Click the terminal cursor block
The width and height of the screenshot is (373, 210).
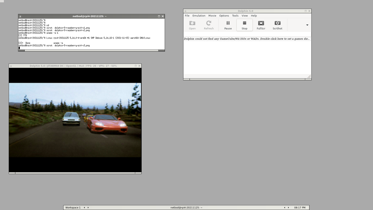tap(19, 48)
